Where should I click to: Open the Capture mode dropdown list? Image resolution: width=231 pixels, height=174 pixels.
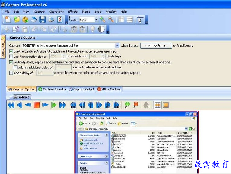(117, 46)
